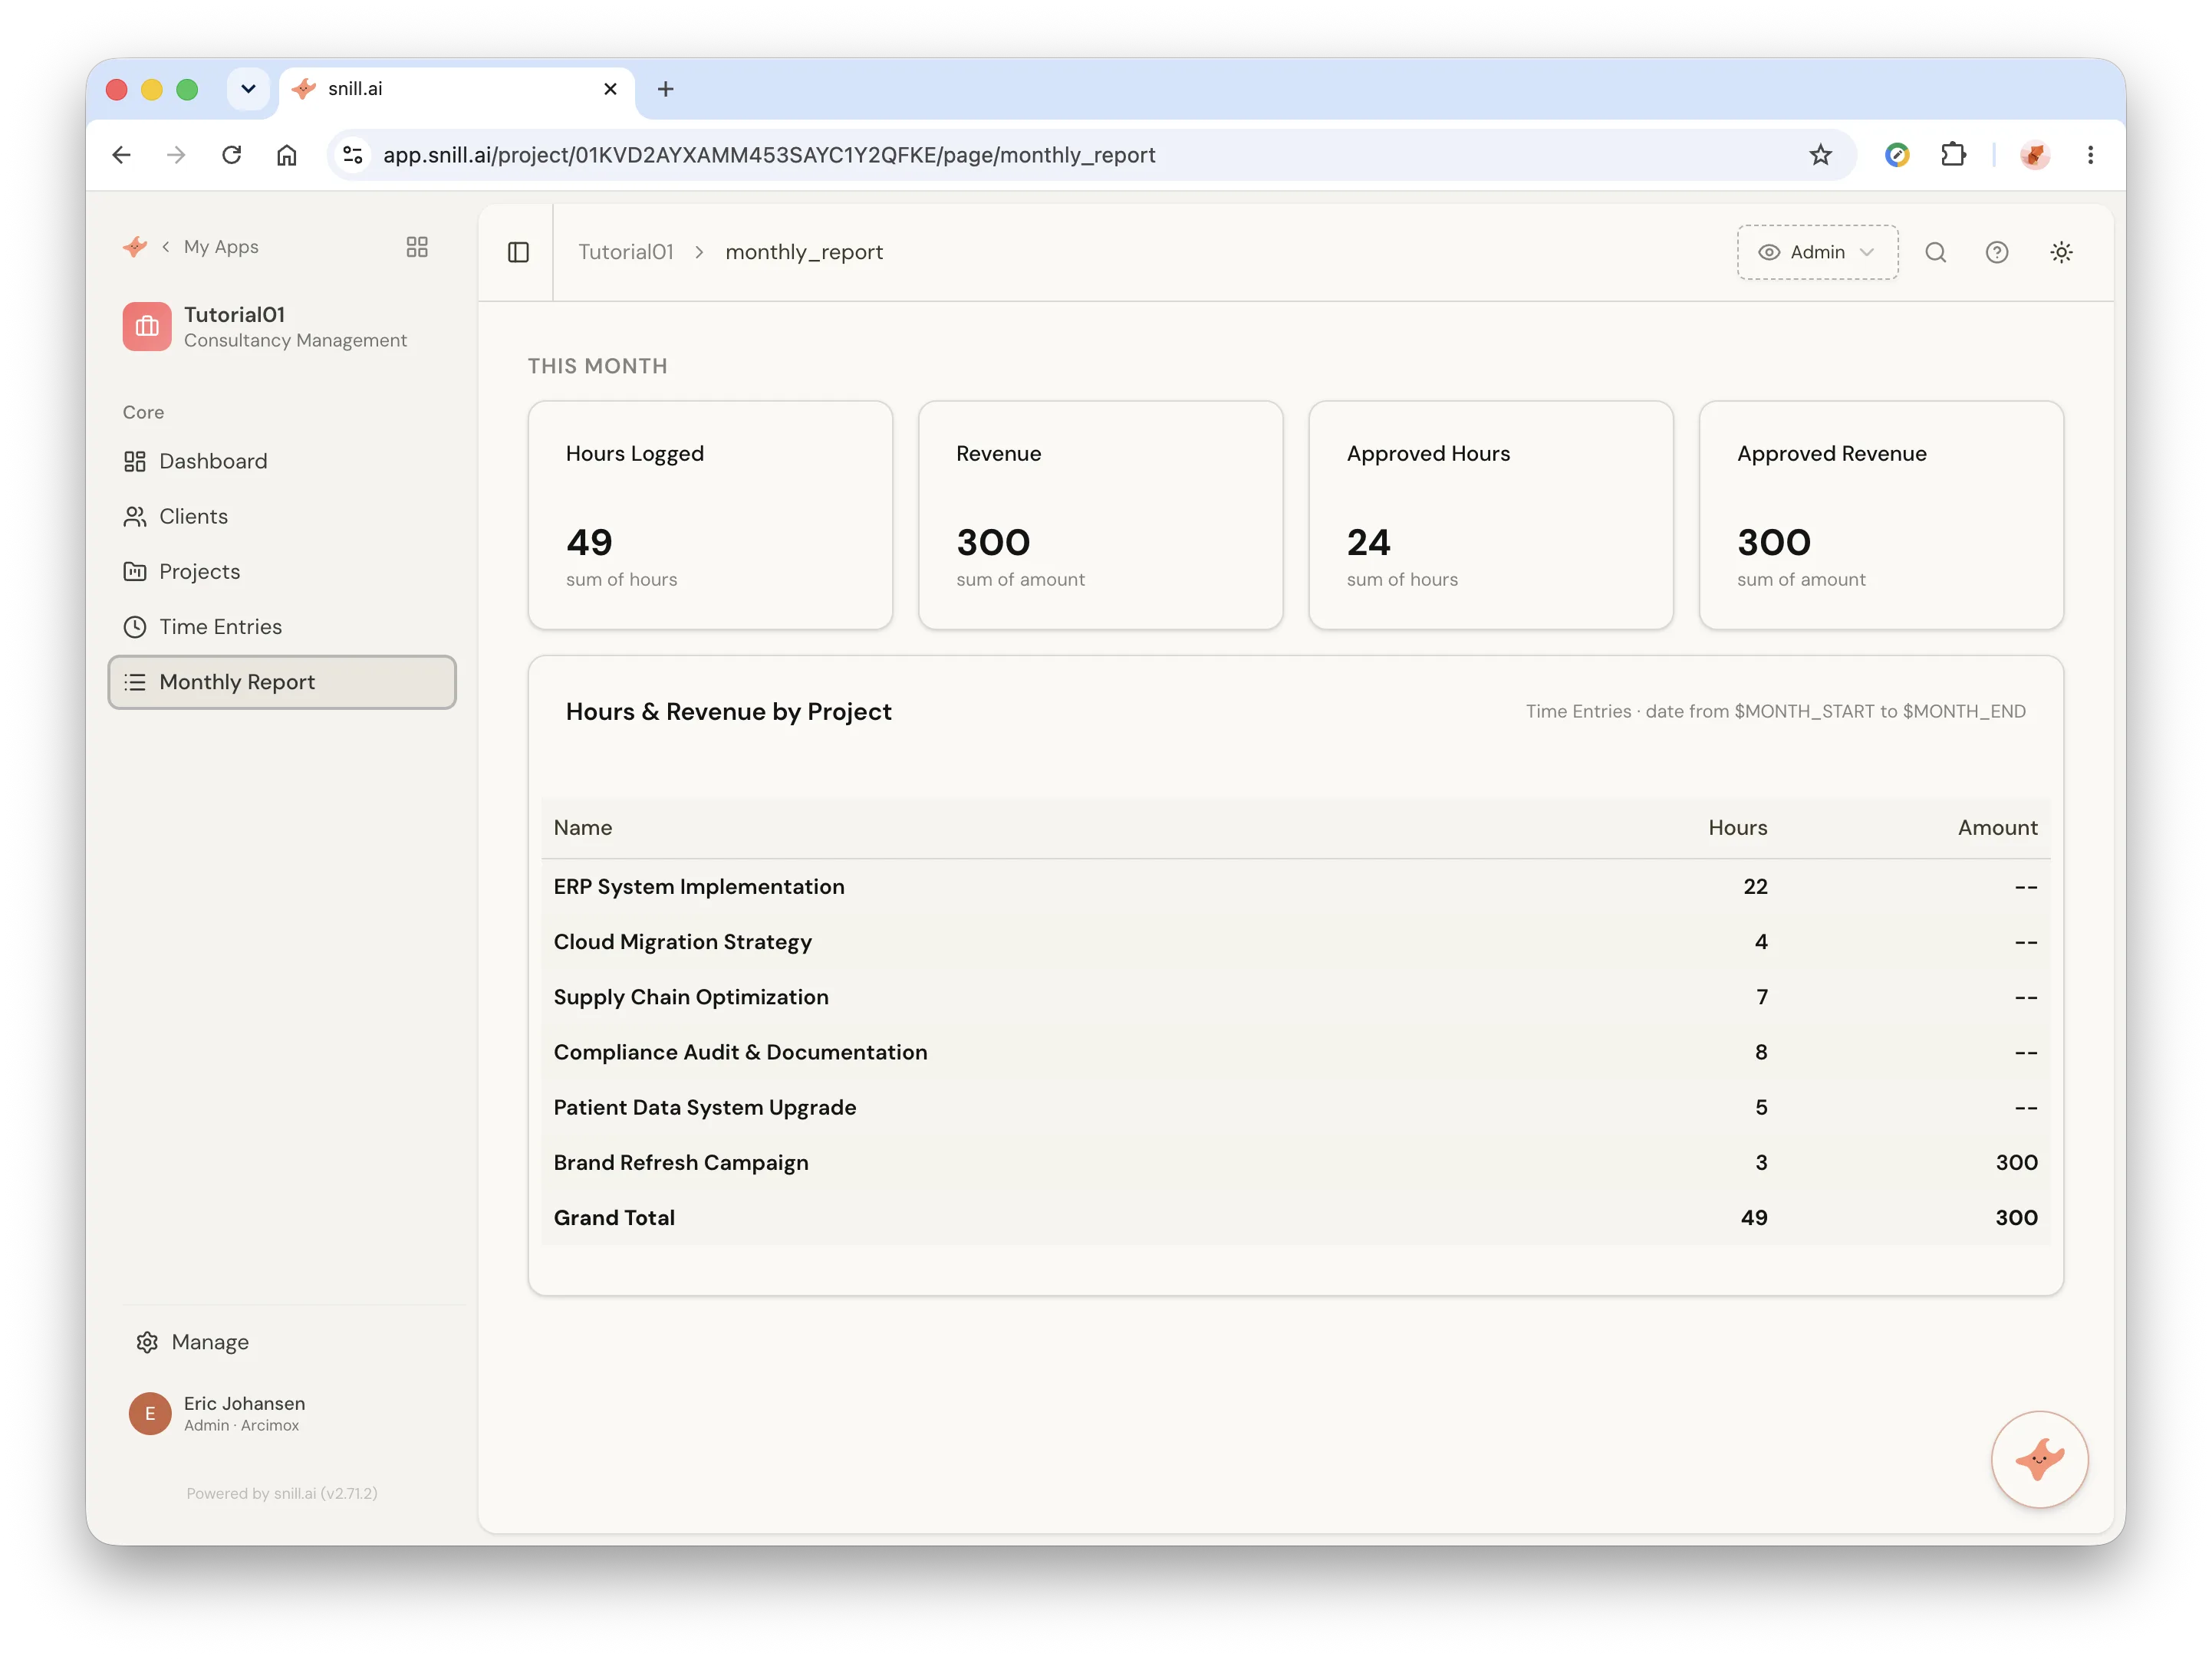
Task: Click the colorful circle extension icon
Action: point(1897,155)
